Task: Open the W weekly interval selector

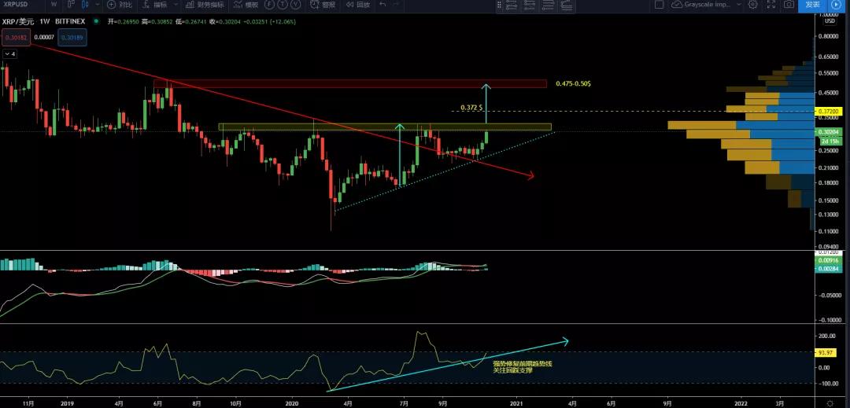Action: pos(54,5)
